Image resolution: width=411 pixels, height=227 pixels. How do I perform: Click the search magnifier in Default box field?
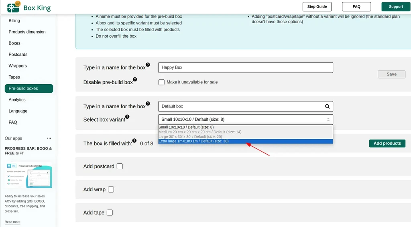pyautogui.click(x=327, y=106)
